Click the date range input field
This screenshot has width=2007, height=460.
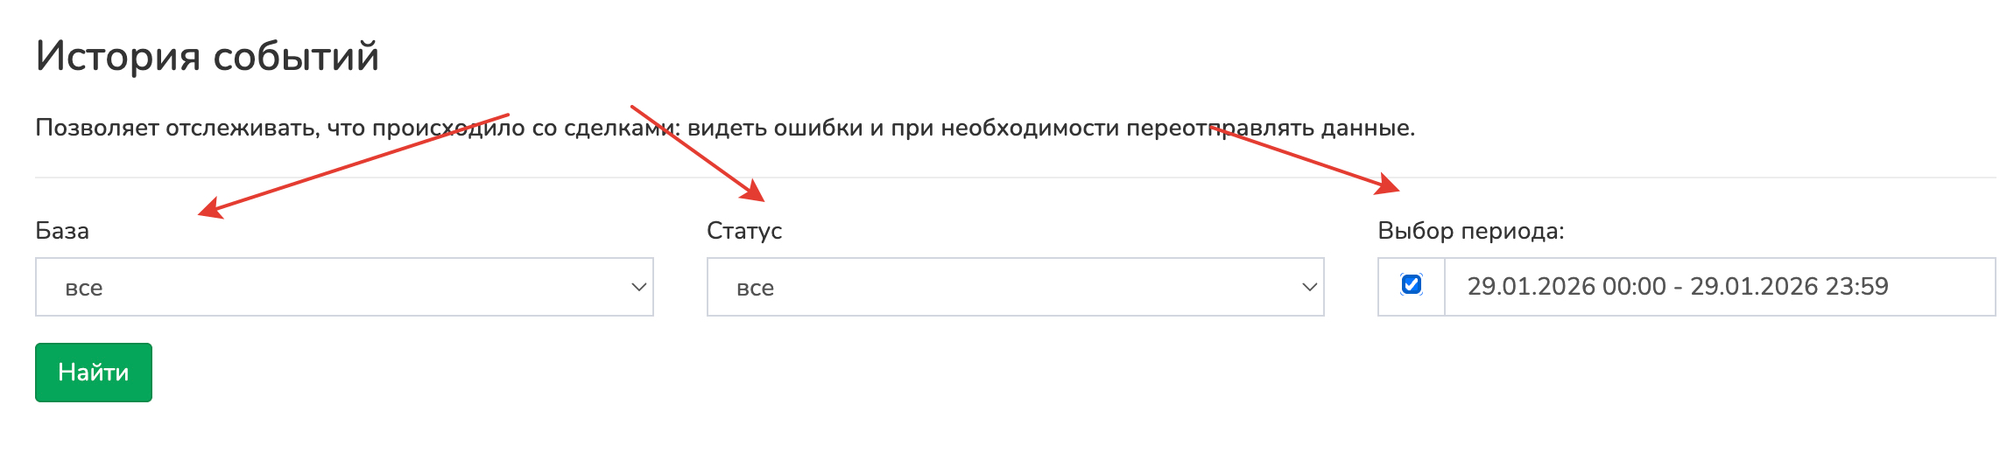point(1718,287)
